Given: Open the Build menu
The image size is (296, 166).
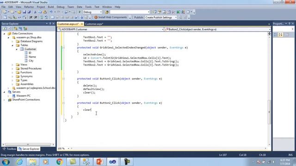Looking at the screenshot, I should tap(50, 7).
